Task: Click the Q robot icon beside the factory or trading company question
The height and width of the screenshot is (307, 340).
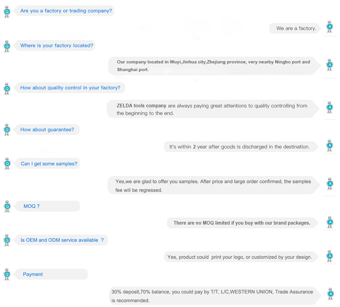Action: pyautogui.click(x=7, y=11)
